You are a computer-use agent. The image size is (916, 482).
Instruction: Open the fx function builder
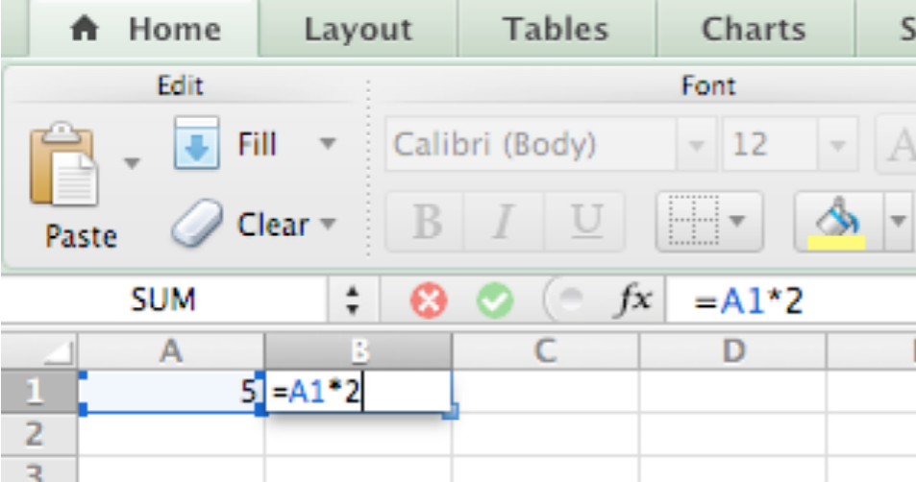pos(634,301)
